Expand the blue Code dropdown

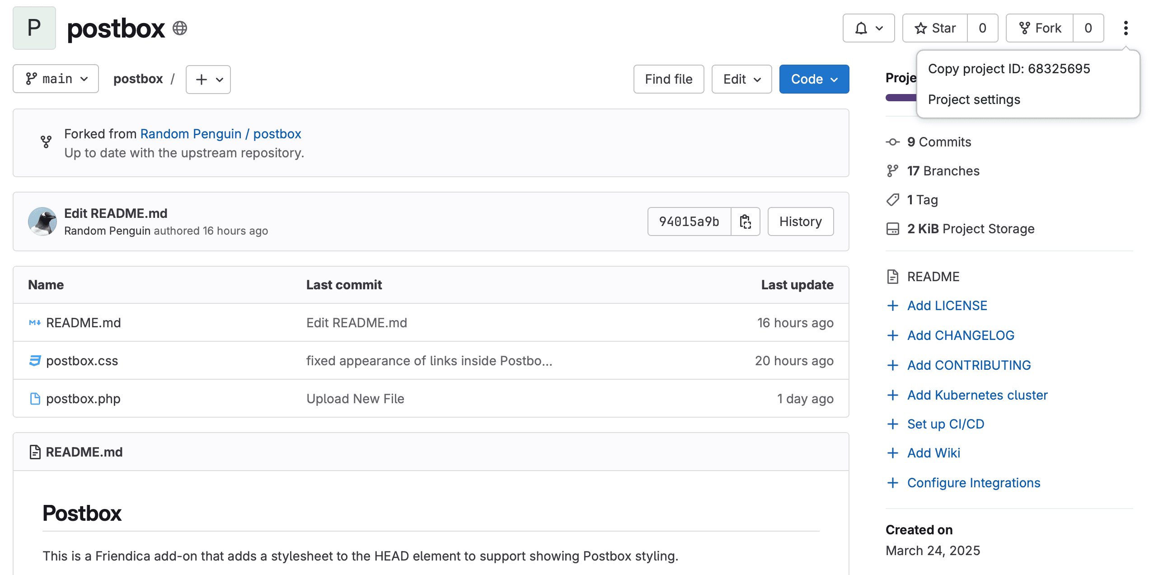pyautogui.click(x=814, y=79)
